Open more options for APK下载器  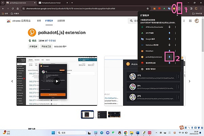[175, 33]
